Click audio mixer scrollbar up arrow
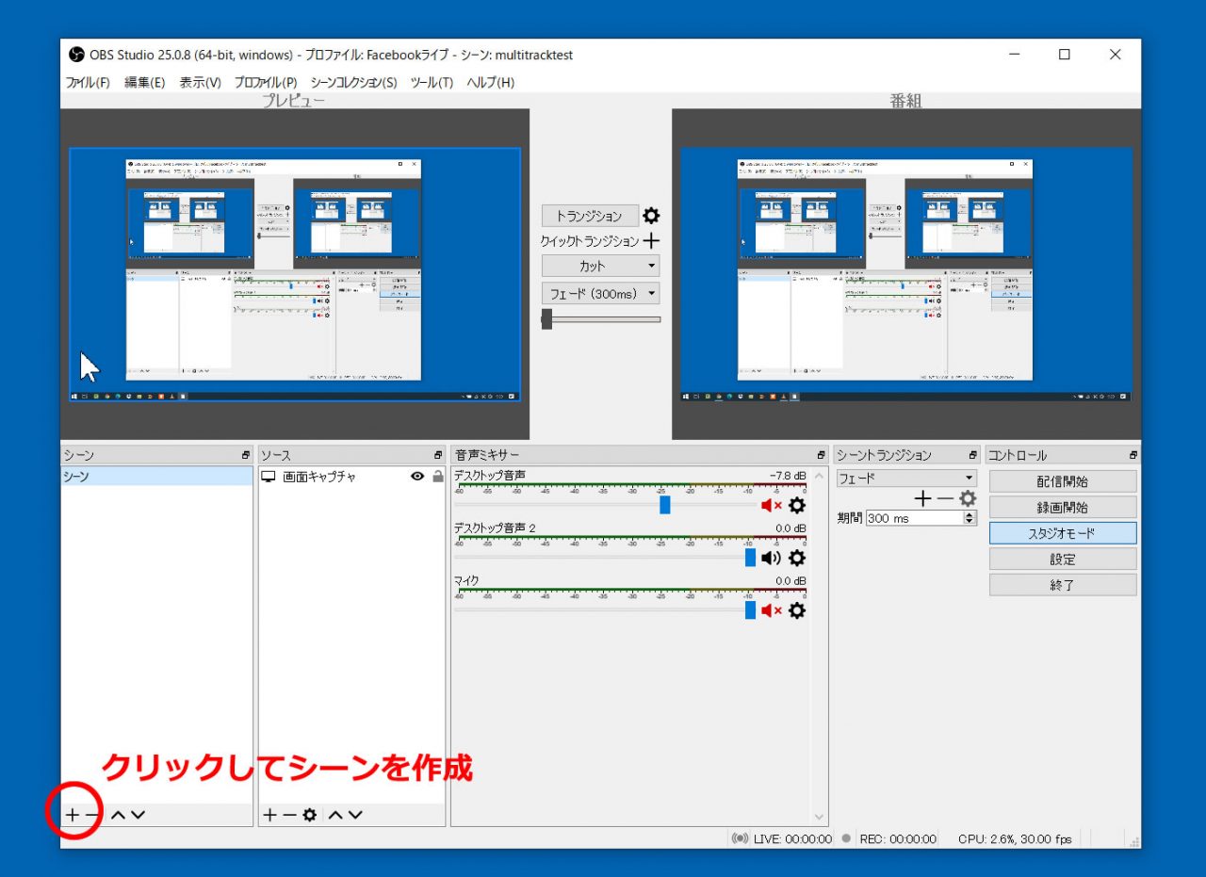 (x=819, y=475)
